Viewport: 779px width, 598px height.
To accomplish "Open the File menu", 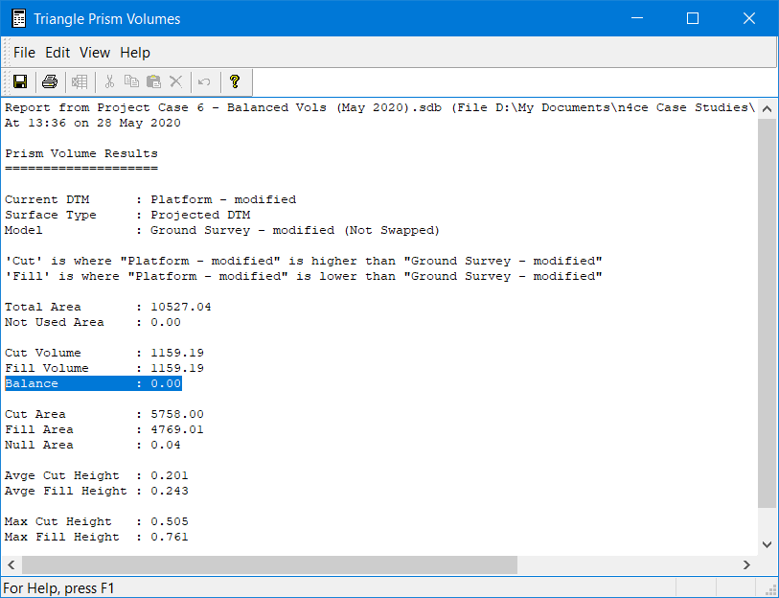I will 24,53.
